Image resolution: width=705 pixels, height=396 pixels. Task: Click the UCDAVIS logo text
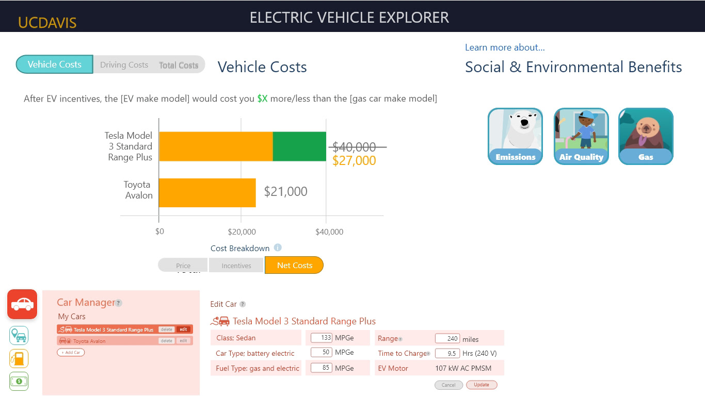[47, 23]
